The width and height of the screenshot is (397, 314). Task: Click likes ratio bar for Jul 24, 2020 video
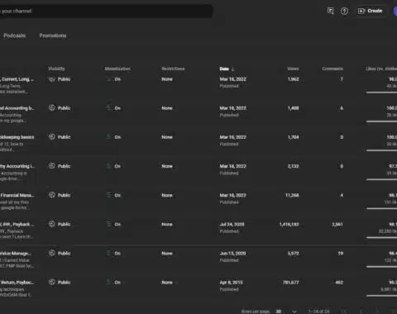(x=381, y=237)
